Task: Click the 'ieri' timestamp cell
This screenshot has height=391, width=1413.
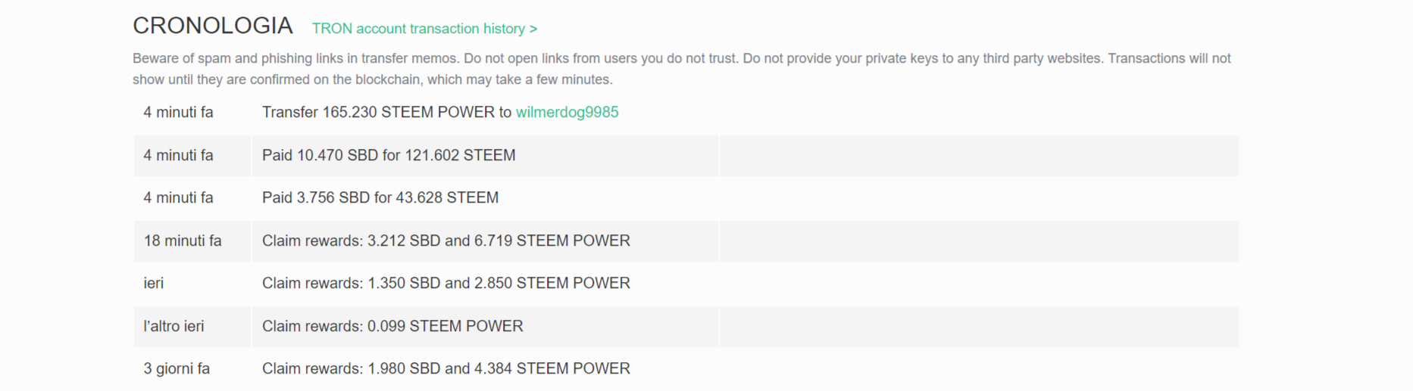Action: click(154, 283)
